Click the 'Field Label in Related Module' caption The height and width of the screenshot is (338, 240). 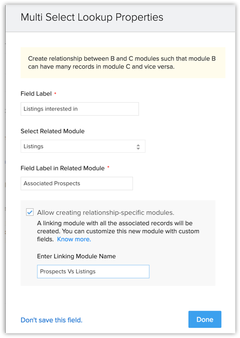[62, 168]
